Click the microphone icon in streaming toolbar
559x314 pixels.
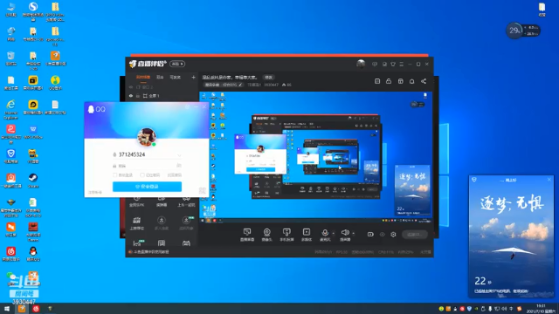click(x=325, y=233)
